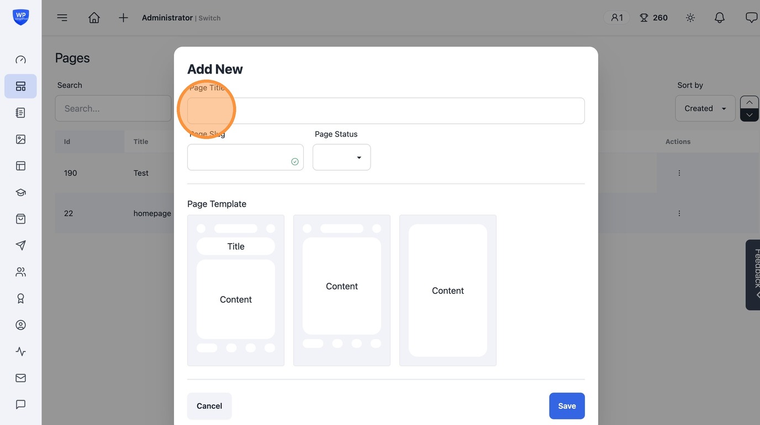Click the Test page title cell
Screen dimensions: 760x425
[141, 173]
